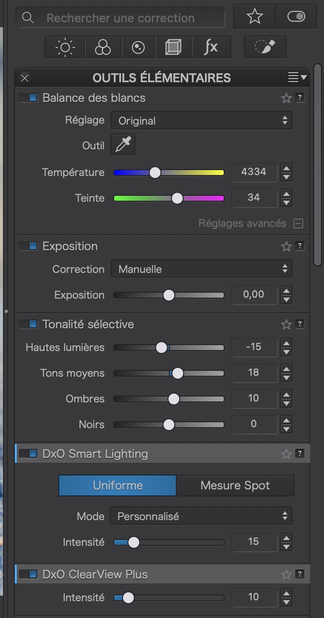The image size is (324, 618).
Task: Click the favorites star filter button
Action: tap(254, 17)
